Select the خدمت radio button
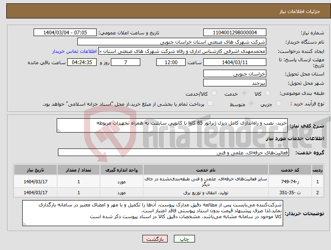The image size is (331, 250). pos(244,93)
